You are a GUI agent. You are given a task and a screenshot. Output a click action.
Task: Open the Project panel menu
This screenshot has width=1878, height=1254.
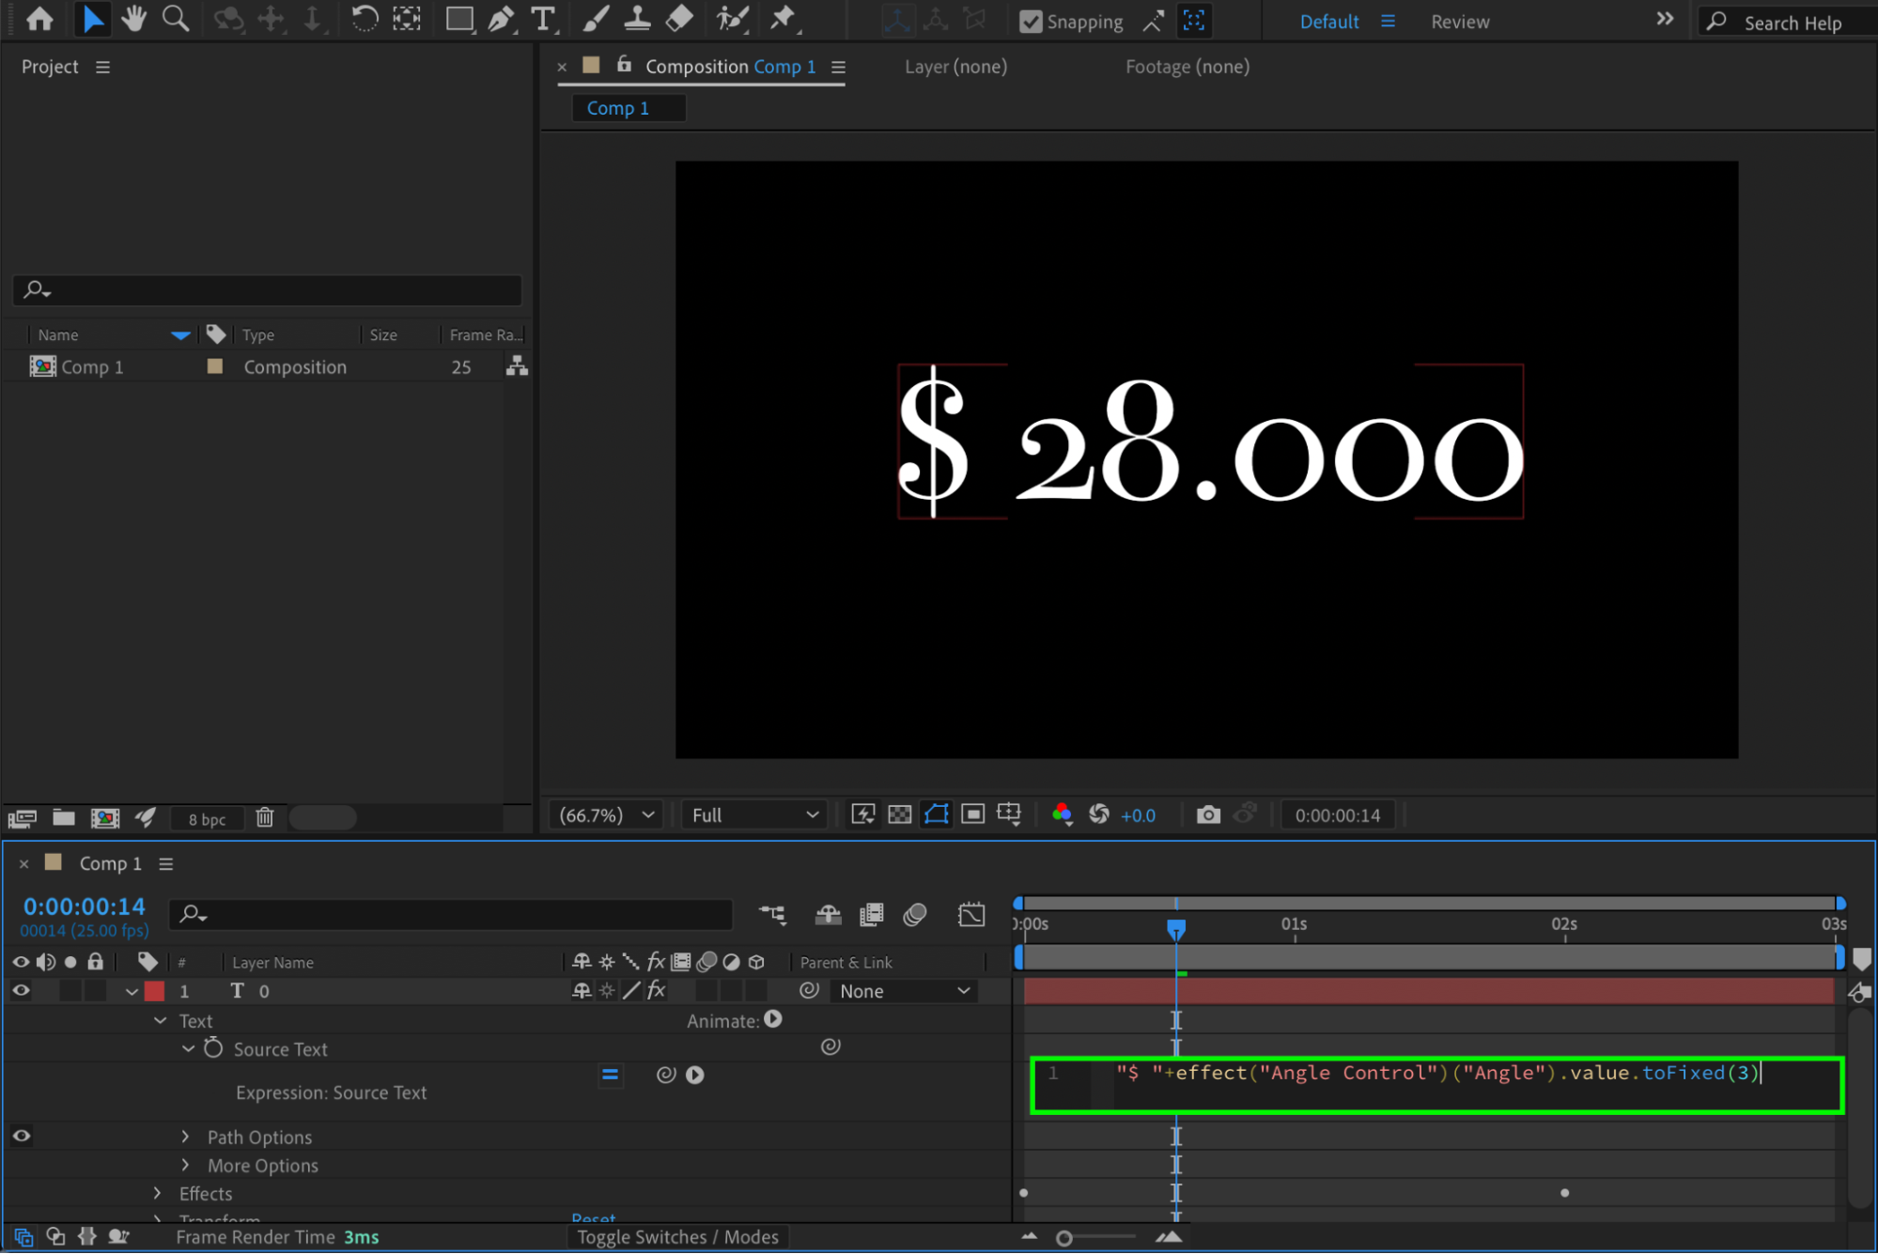102,67
